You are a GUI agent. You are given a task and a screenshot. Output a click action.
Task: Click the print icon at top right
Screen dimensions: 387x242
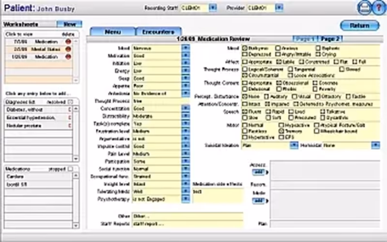pos(365,8)
